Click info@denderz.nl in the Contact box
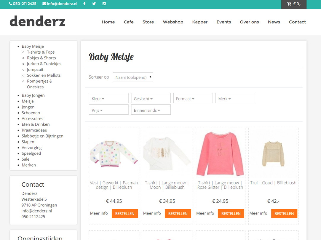Viewport: 321px width, 240px height. tap(37, 211)
